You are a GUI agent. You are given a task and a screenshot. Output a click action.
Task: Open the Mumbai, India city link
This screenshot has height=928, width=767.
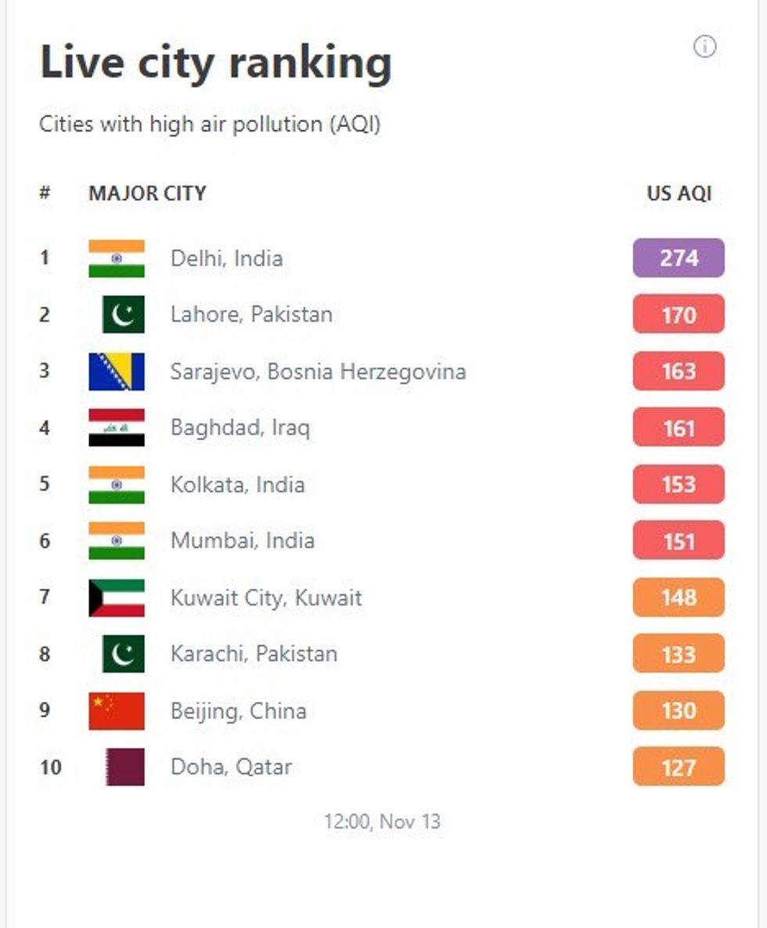click(243, 540)
